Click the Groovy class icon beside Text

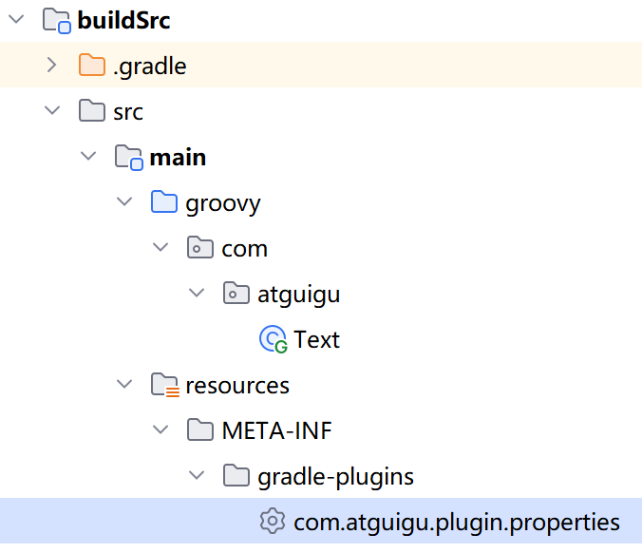coord(274,339)
